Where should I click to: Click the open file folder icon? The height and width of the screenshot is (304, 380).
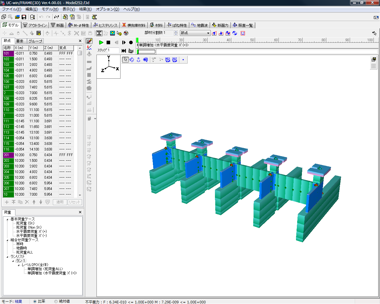coord(17,17)
